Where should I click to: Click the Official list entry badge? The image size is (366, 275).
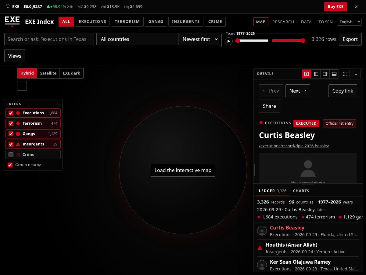coord(339,123)
